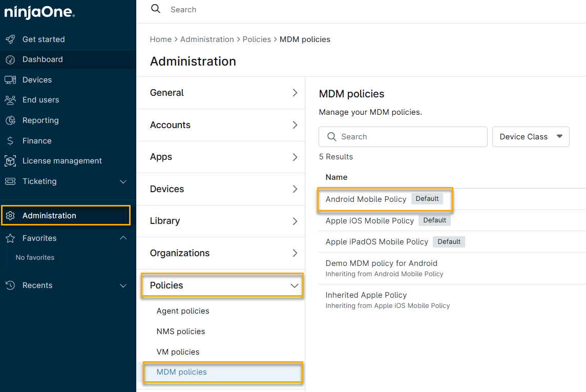Select the End users people icon

click(10, 100)
